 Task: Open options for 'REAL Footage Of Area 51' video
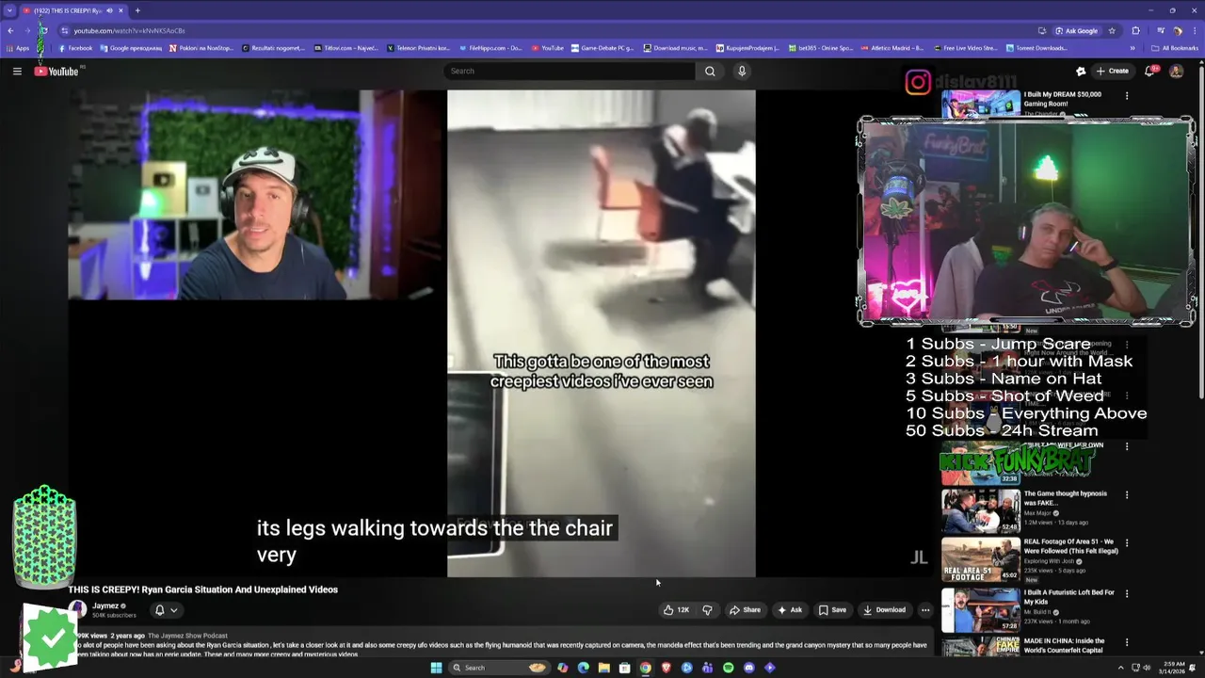pyautogui.click(x=1127, y=543)
